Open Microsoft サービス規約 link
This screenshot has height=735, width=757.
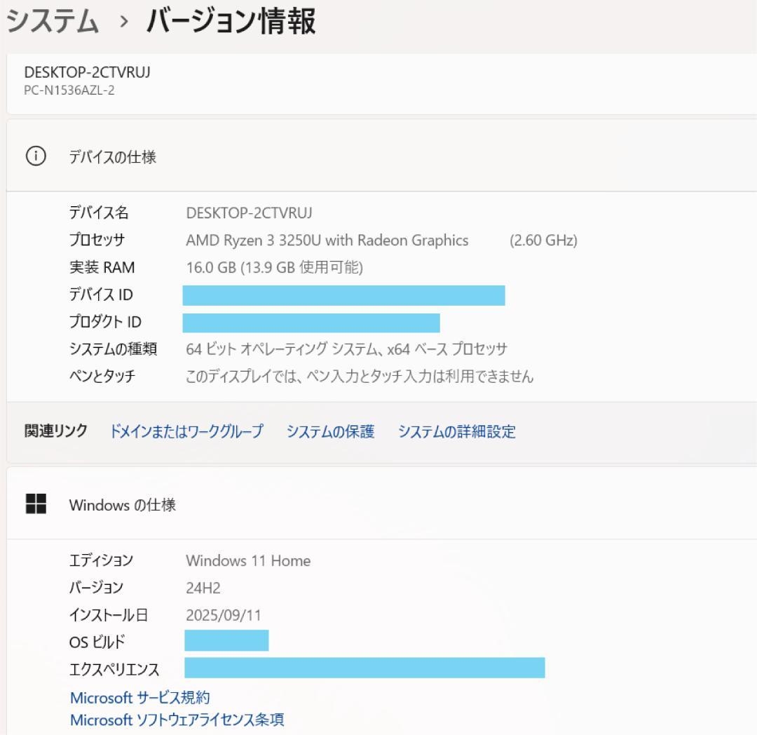click(x=140, y=697)
